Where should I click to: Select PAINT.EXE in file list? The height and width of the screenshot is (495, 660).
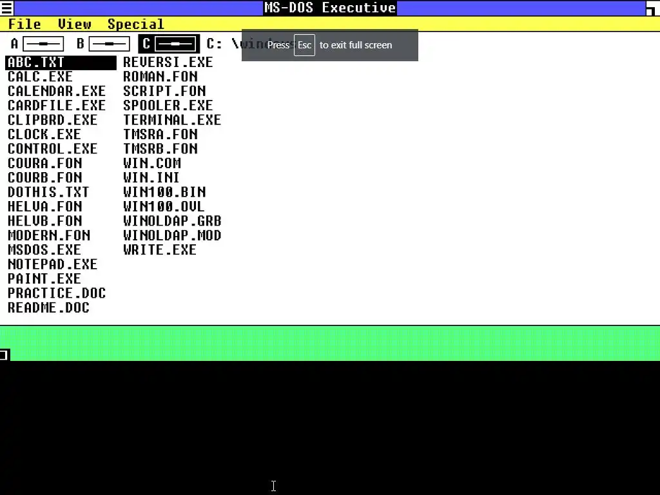tap(44, 278)
